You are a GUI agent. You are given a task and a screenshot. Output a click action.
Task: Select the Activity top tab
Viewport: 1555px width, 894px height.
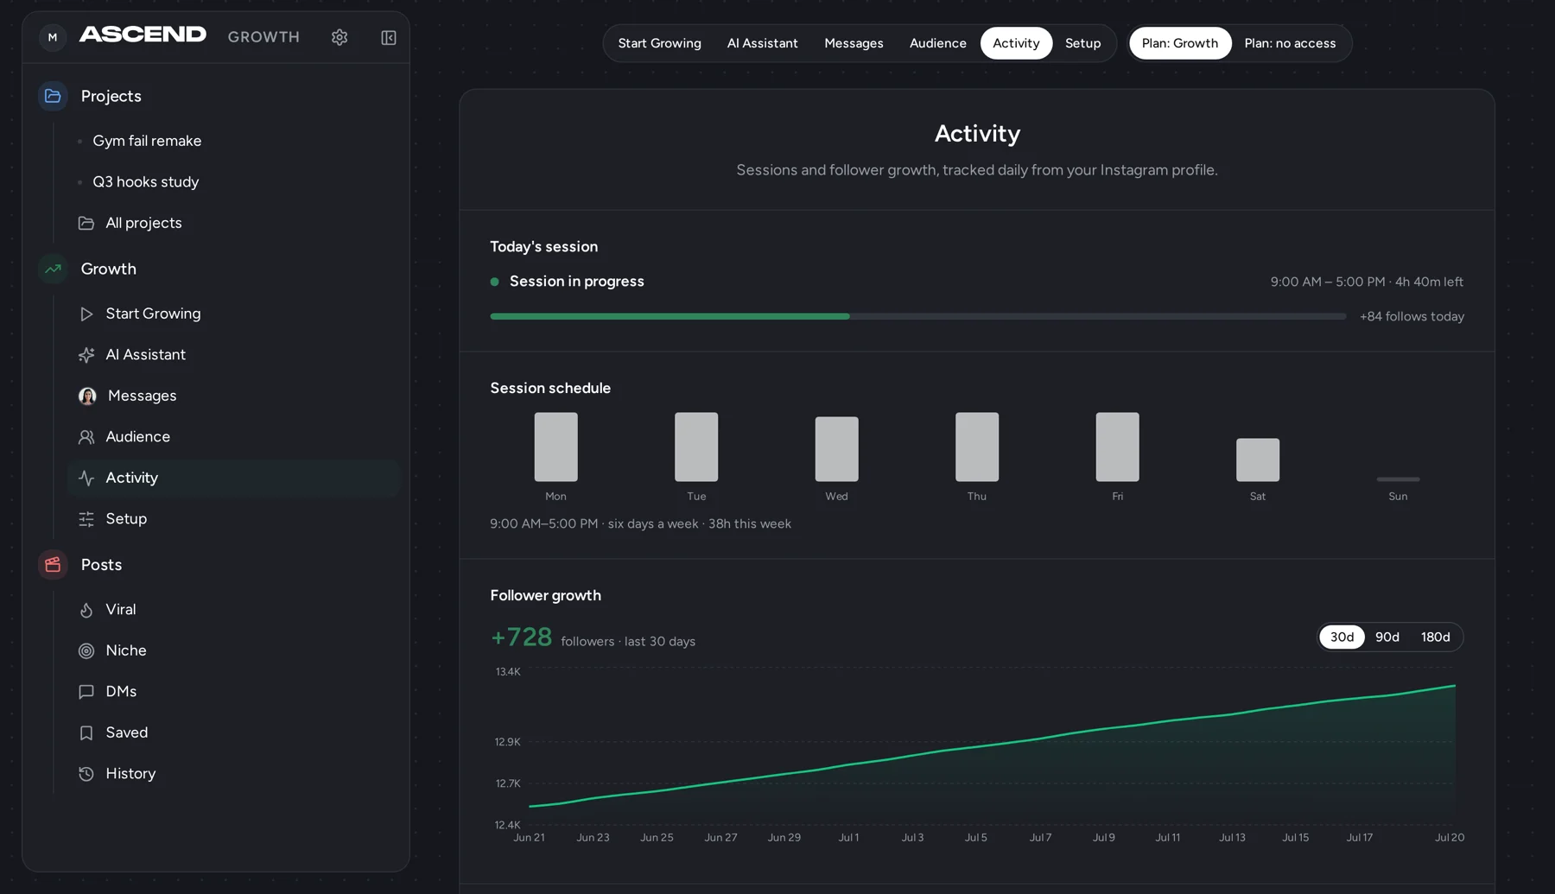(1016, 43)
